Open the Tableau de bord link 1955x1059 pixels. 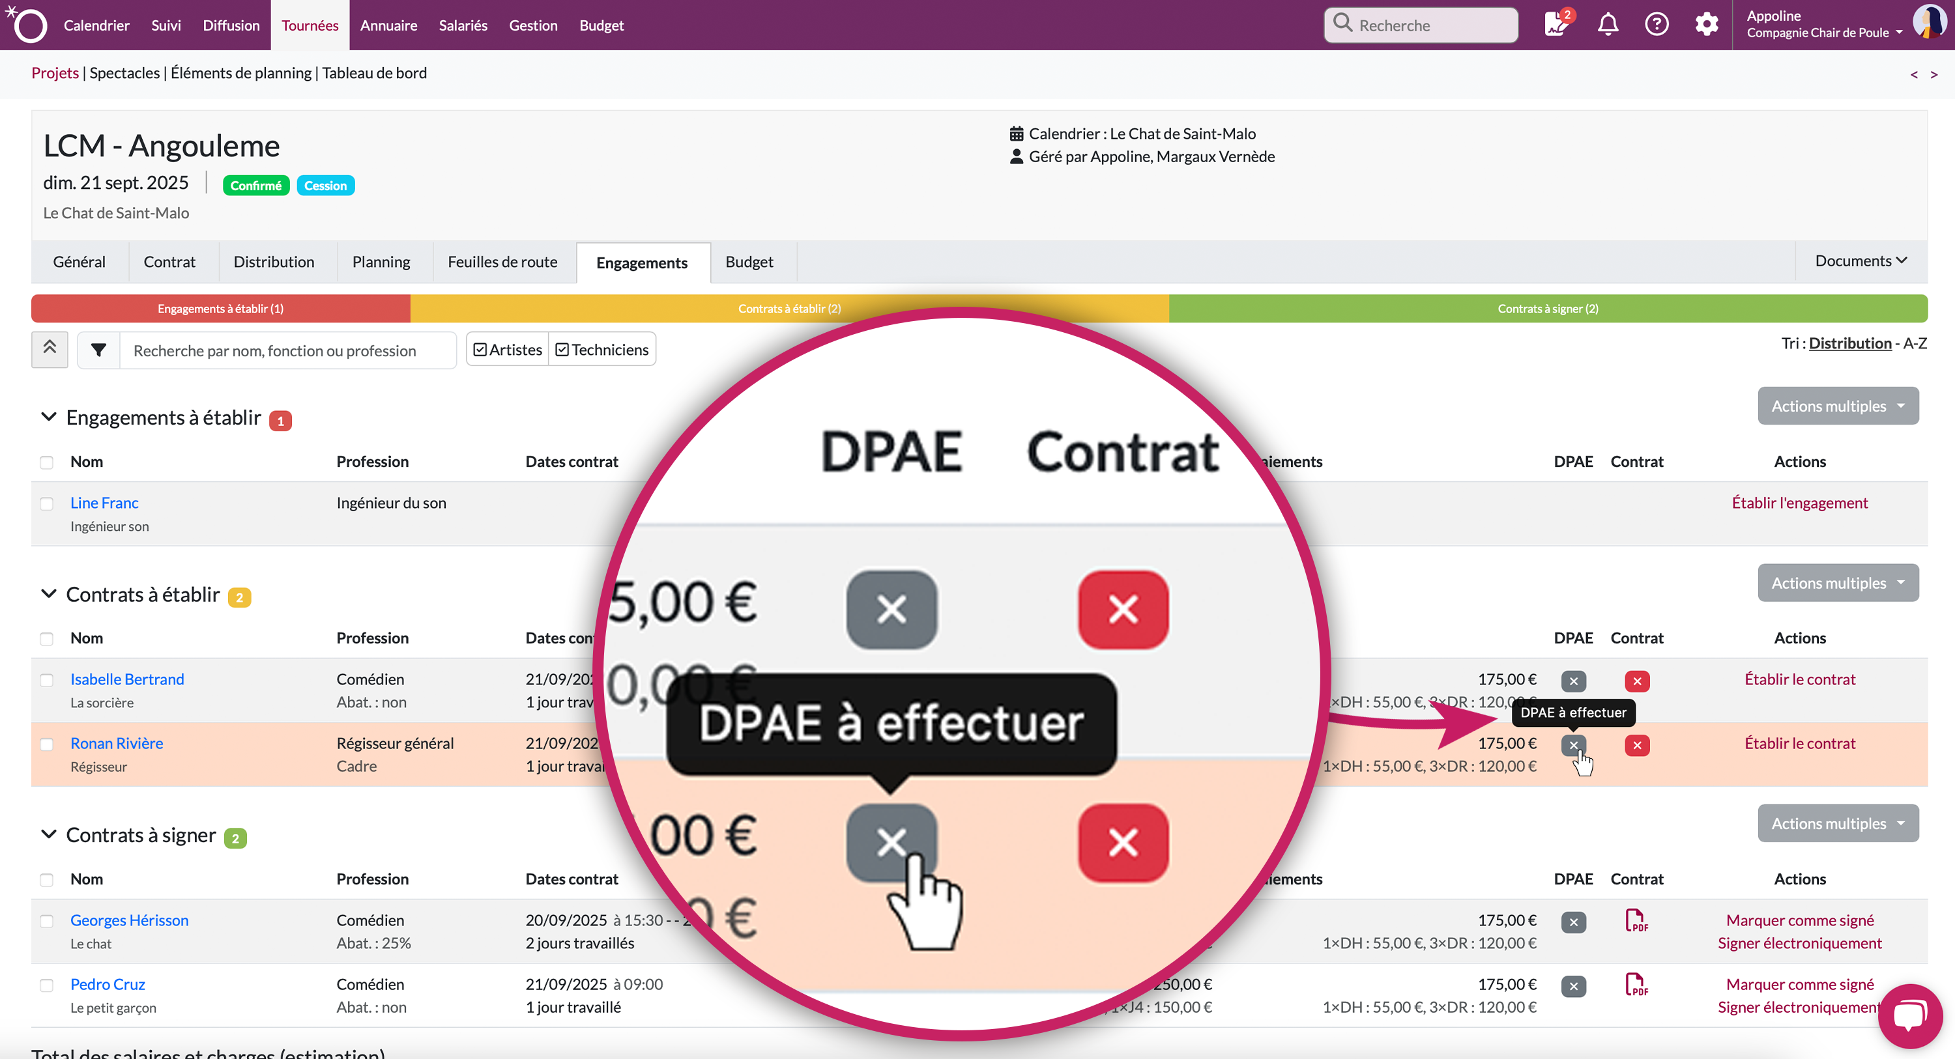pyautogui.click(x=374, y=73)
